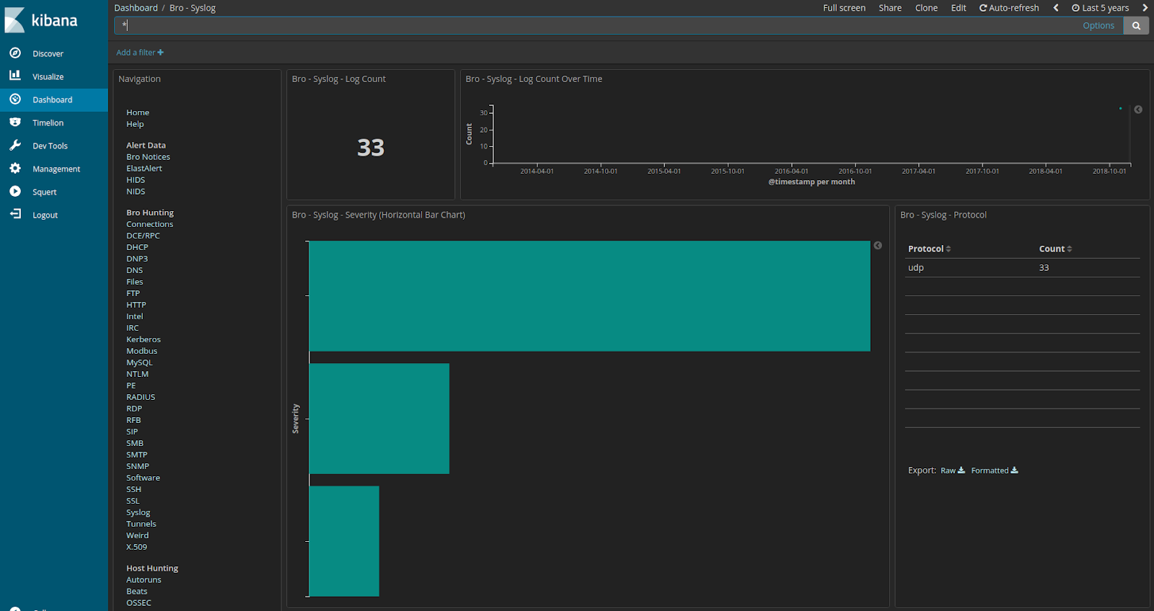1154x611 pixels.
Task: Open Dashboard breadcrumb link
Action: (136, 8)
